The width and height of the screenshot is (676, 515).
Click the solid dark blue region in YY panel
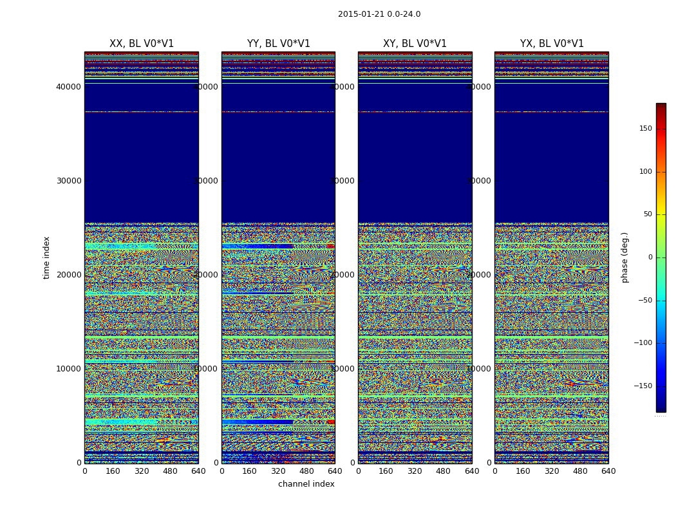(x=278, y=167)
